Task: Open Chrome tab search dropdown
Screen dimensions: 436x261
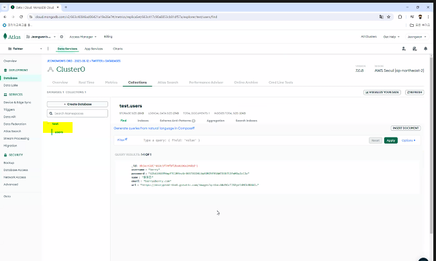Action: [5, 7]
